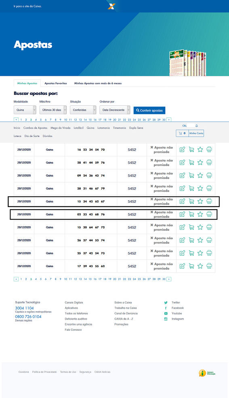Expand the Situação dropdown showing Conferidas
Image resolution: width=229 pixels, height=398 pixels.
[83, 110]
